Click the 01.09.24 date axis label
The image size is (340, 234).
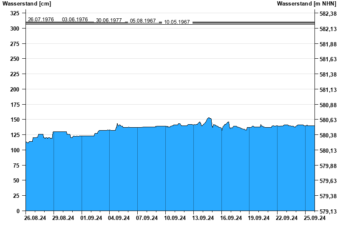pos(91,218)
